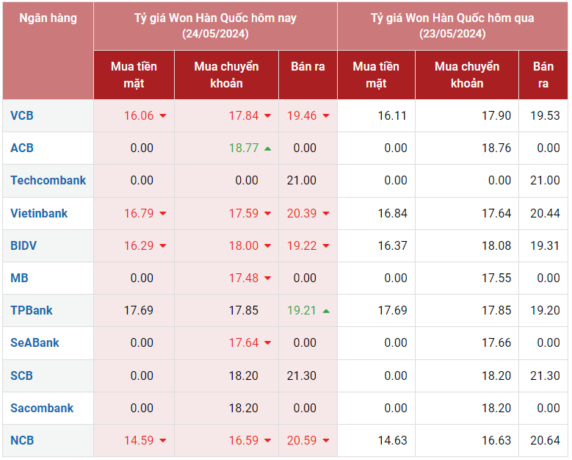Click the red down arrow beside VCB 16.06
The height and width of the screenshot is (460, 572).
(163, 116)
